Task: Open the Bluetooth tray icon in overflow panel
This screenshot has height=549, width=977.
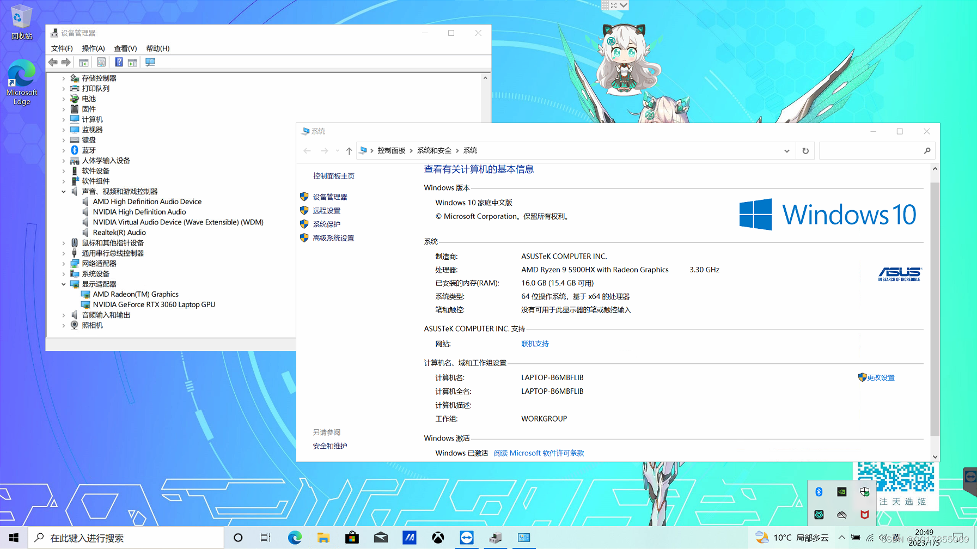Action: click(x=819, y=492)
